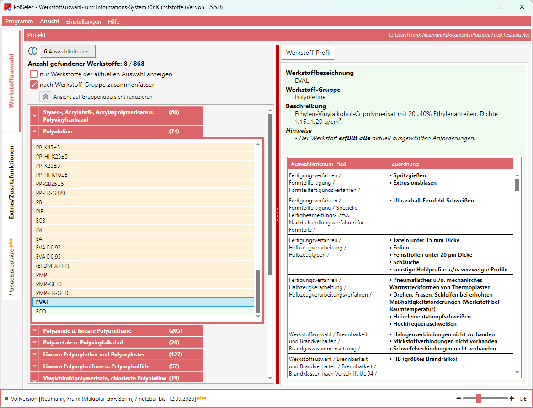Click the project file path text
The width and height of the screenshot is (533, 408).
tap(459, 35)
